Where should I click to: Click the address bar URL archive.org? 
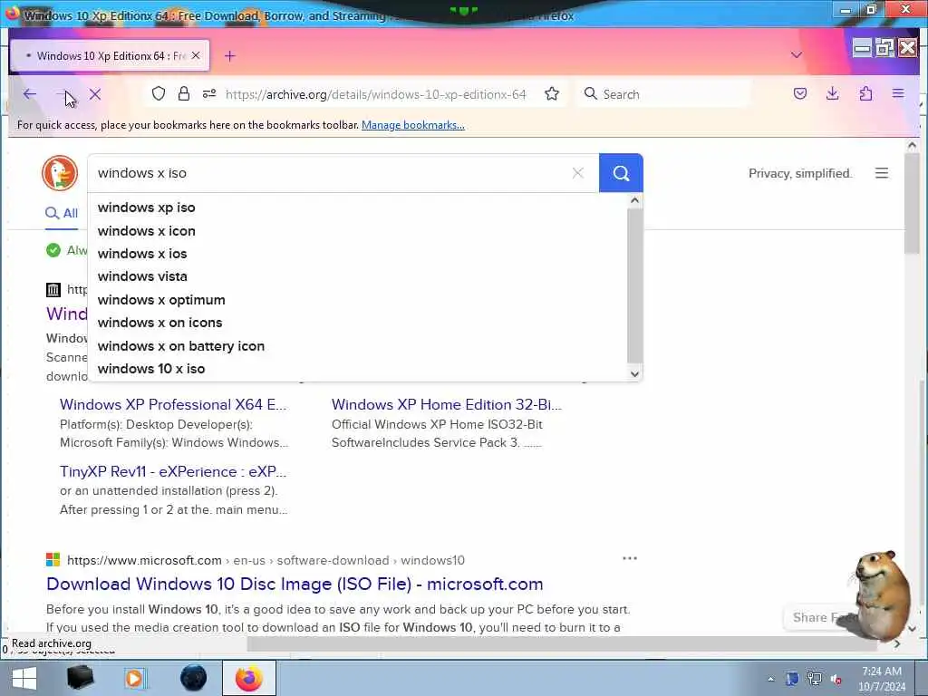pyautogui.click(x=376, y=94)
